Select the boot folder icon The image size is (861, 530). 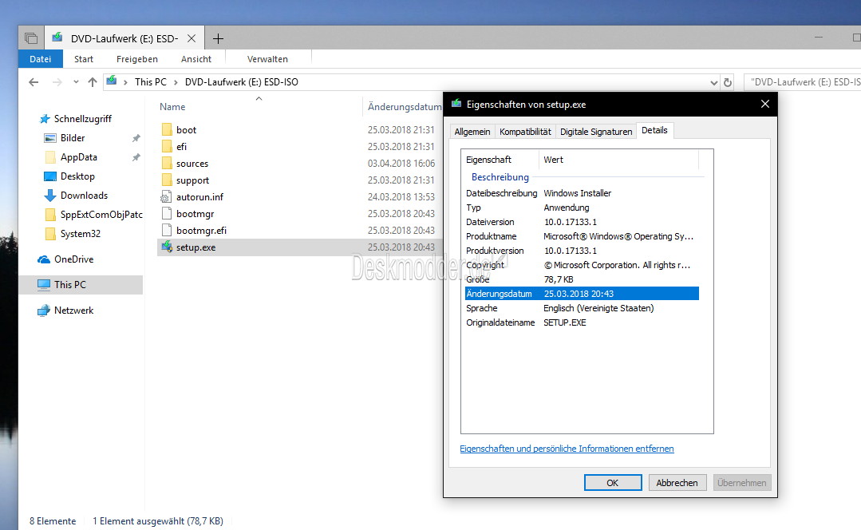[x=167, y=129]
